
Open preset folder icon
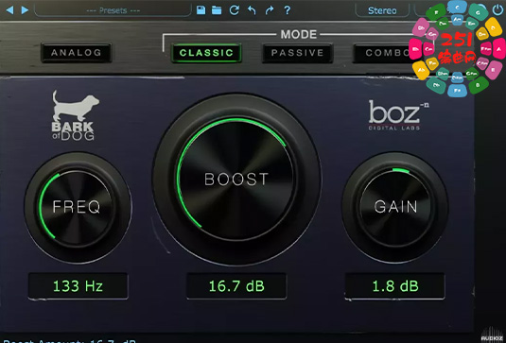(x=217, y=10)
